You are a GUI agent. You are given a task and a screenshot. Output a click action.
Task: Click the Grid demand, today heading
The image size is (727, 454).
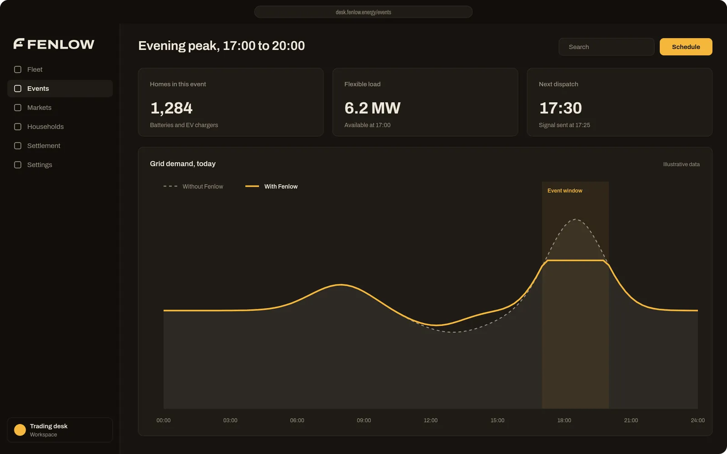click(x=183, y=164)
